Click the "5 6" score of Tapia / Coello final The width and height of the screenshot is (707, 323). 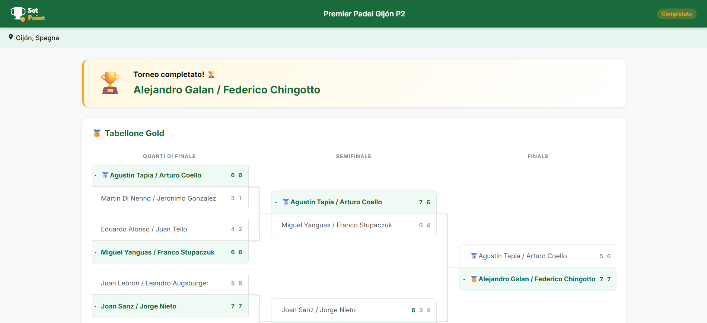tap(605, 256)
